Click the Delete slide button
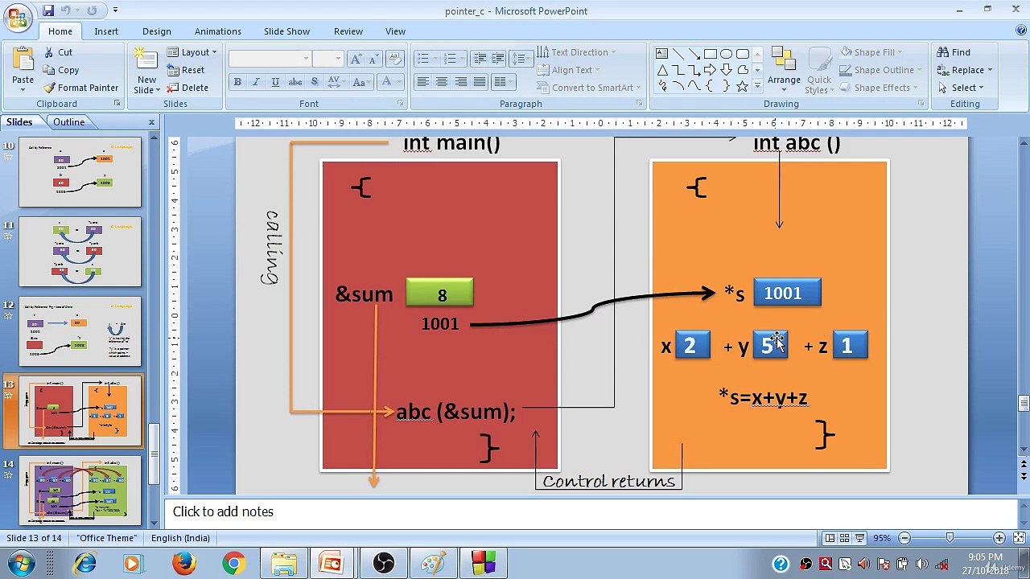The width and height of the screenshot is (1030, 579). point(188,88)
